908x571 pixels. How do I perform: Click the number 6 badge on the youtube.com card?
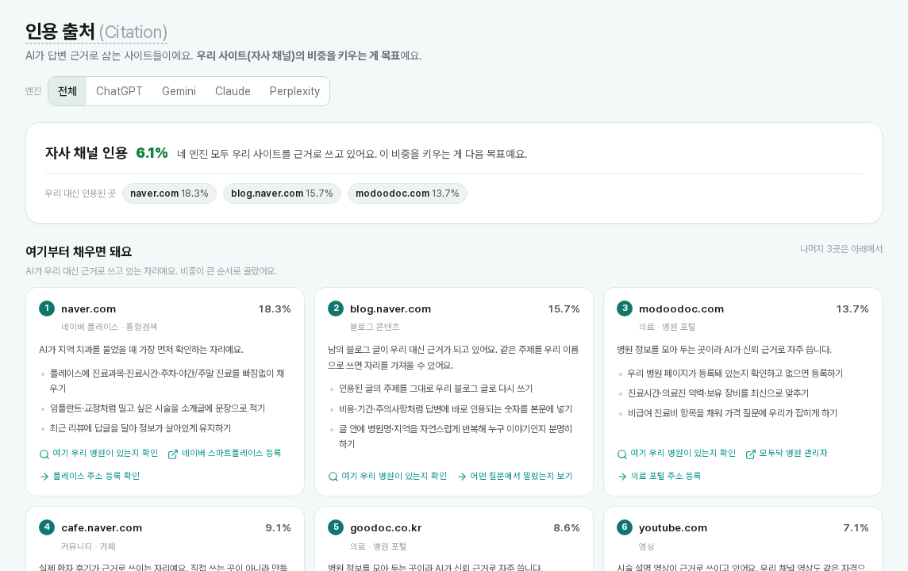tap(624, 527)
